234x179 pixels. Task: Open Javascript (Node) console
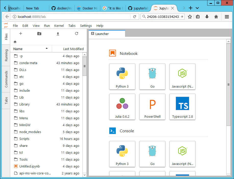point(182,154)
